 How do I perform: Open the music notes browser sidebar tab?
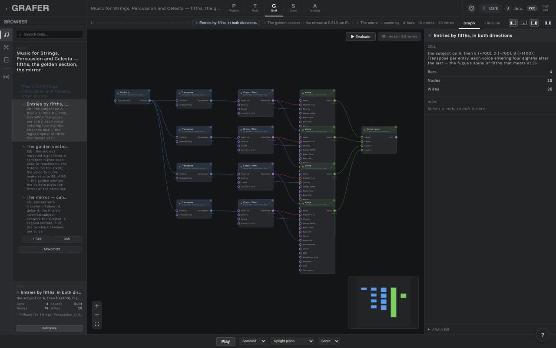(x=6, y=35)
